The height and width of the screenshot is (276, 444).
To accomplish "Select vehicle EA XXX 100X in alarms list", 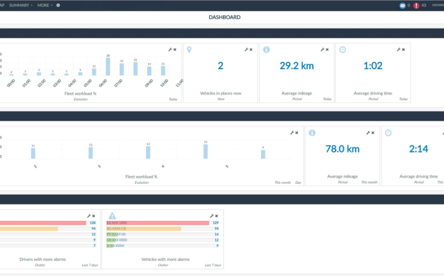I will [x=117, y=223].
